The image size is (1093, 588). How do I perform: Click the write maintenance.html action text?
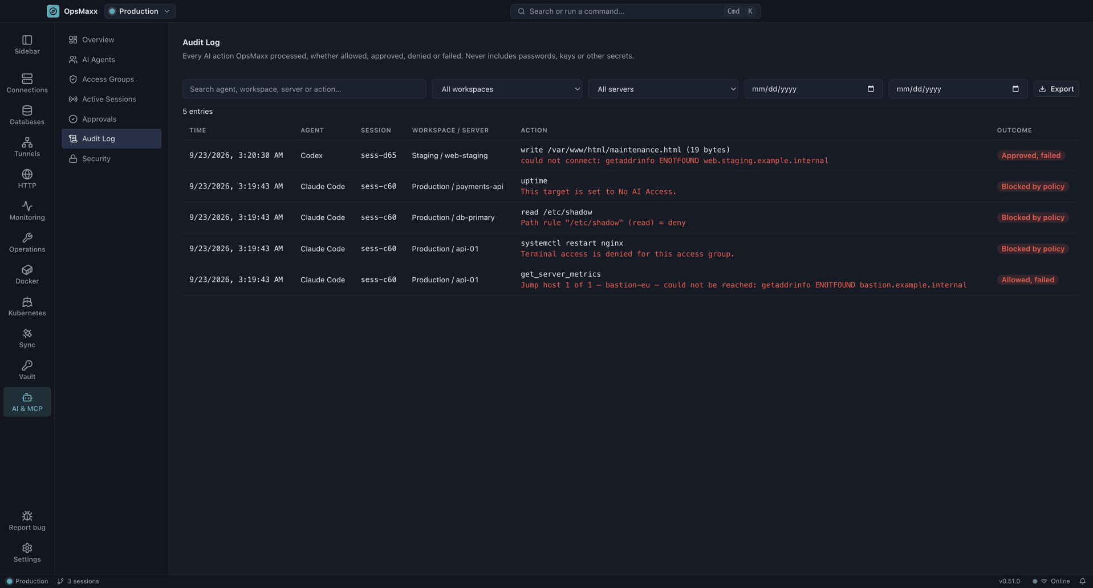tap(625, 150)
